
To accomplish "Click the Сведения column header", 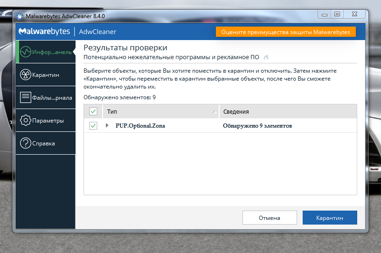I will click(288, 111).
